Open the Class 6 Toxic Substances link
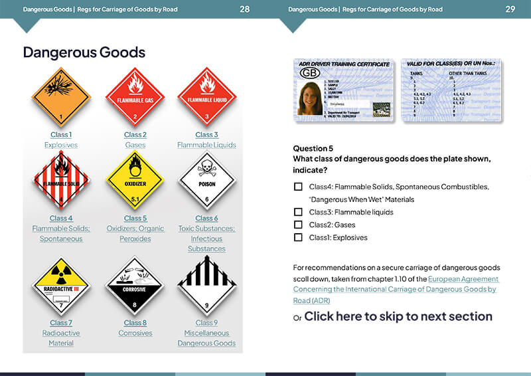This screenshot has height=376, width=531. tap(206, 233)
